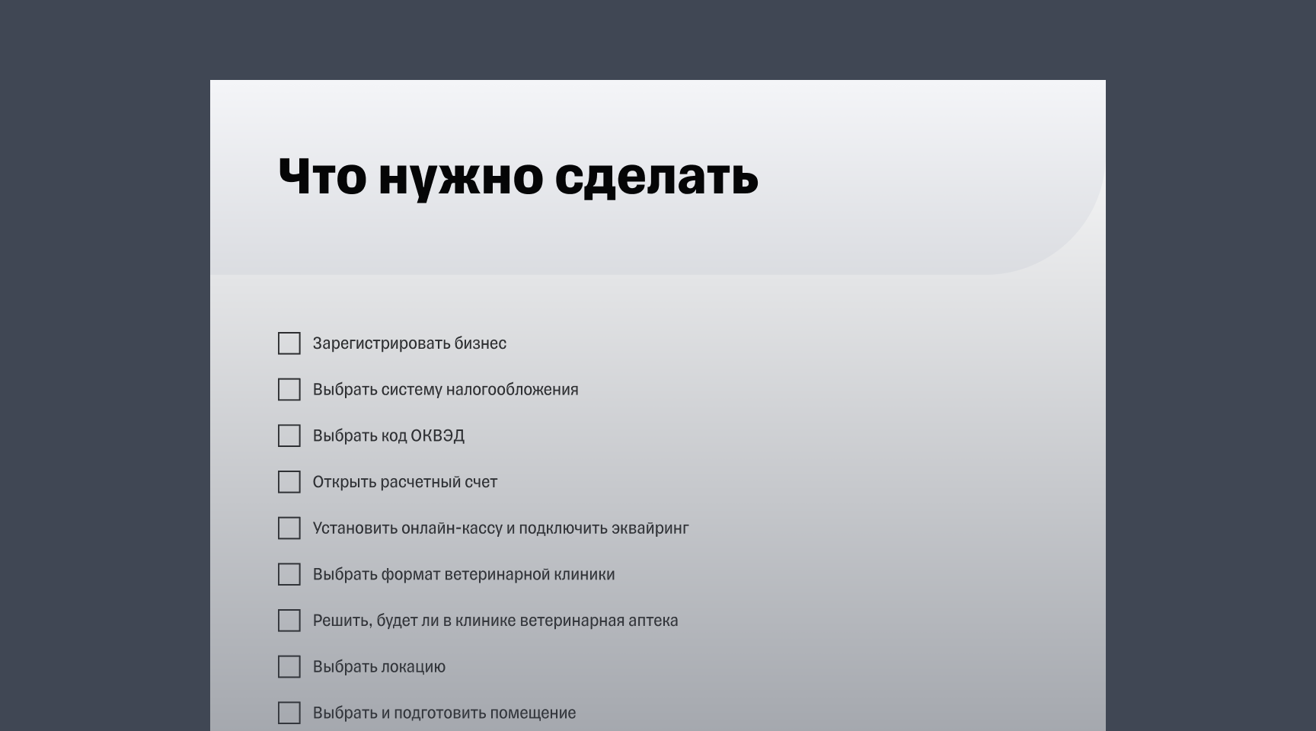Click the label "Выбрать систему налогообложения"
The image size is (1316, 731).
point(446,390)
